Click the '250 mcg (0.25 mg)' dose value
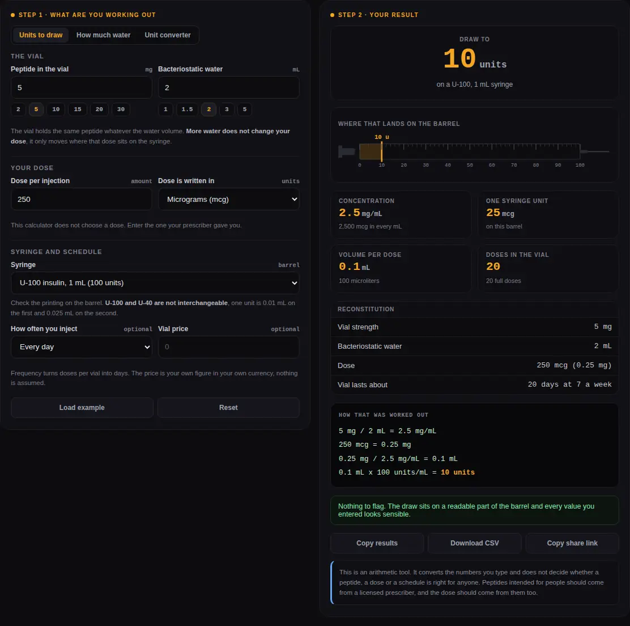630x626 pixels. 574,366
